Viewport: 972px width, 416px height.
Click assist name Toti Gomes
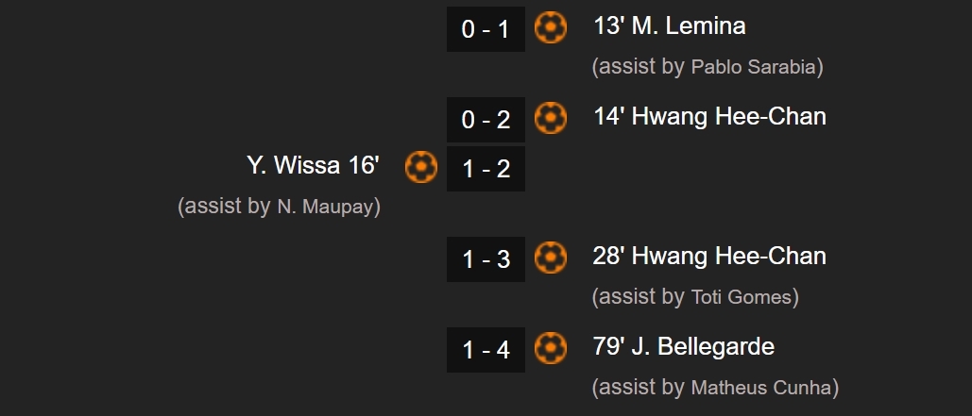pos(741,297)
